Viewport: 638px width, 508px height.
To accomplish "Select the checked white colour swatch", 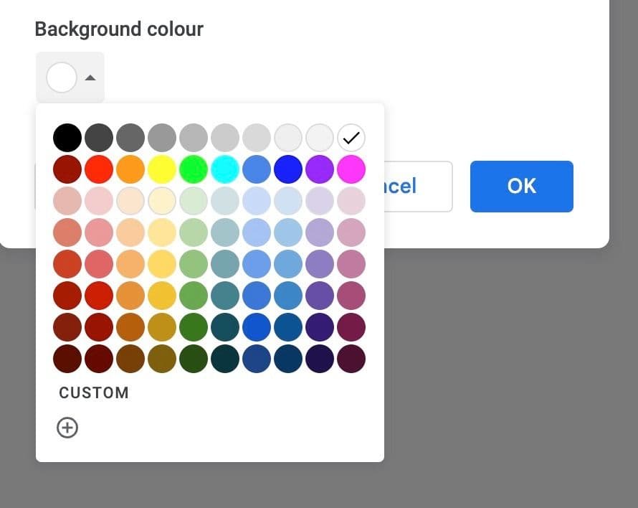I will pyautogui.click(x=351, y=138).
